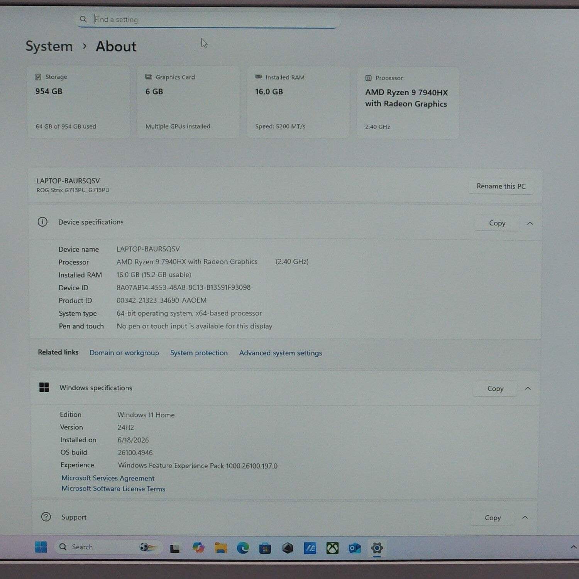Image resolution: width=579 pixels, height=579 pixels.
Task: Click the Installed on date 6/18/2026
Action: pyautogui.click(x=133, y=440)
